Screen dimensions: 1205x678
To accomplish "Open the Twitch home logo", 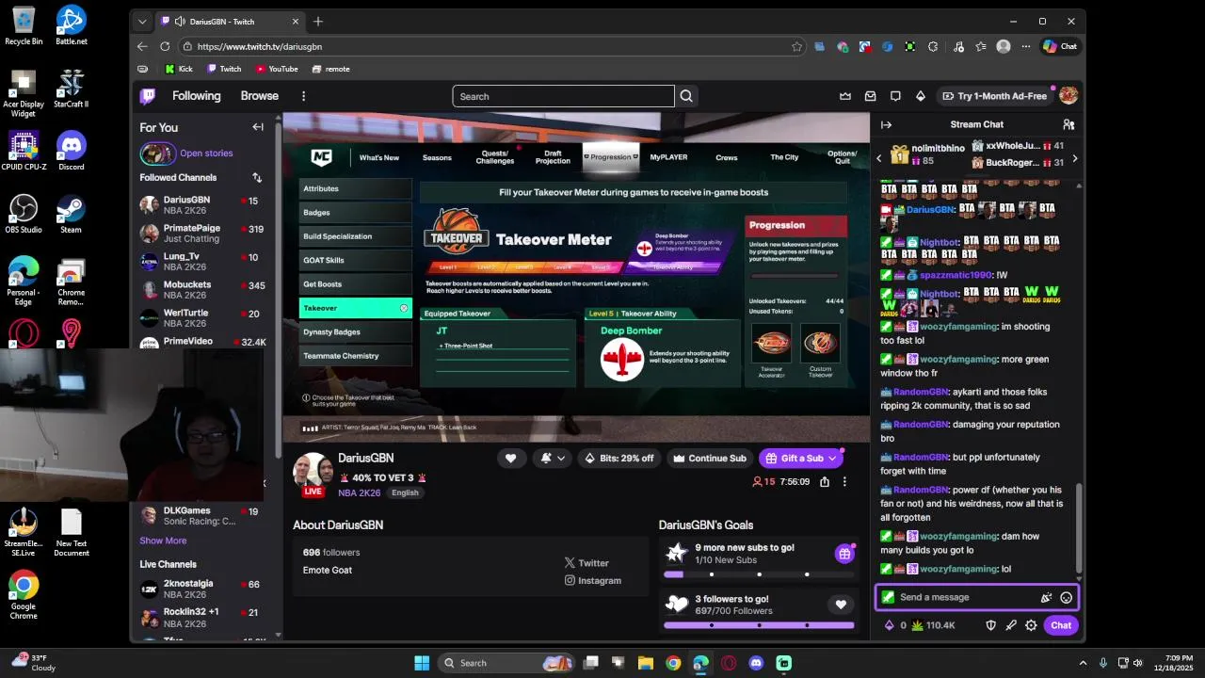I will [x=148, y=96].
